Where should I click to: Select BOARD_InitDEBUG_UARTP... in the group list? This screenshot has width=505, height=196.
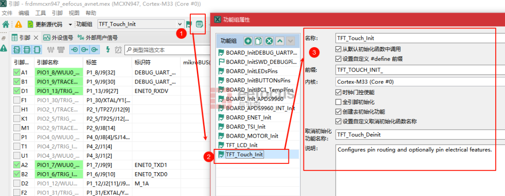pyautogui.click(x=258, y=52)
